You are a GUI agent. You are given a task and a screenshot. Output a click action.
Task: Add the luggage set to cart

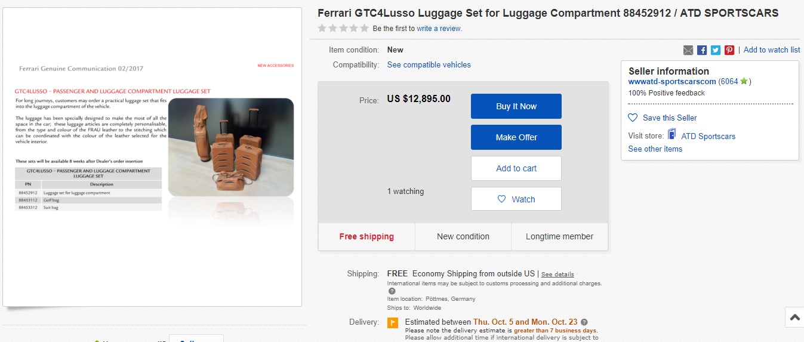click(516, 168)
